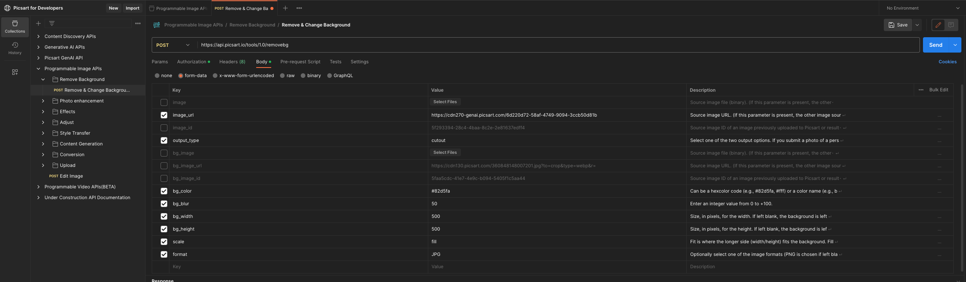
Task: Click the plus icon to open a new tab
Action: tap(285, 8)
